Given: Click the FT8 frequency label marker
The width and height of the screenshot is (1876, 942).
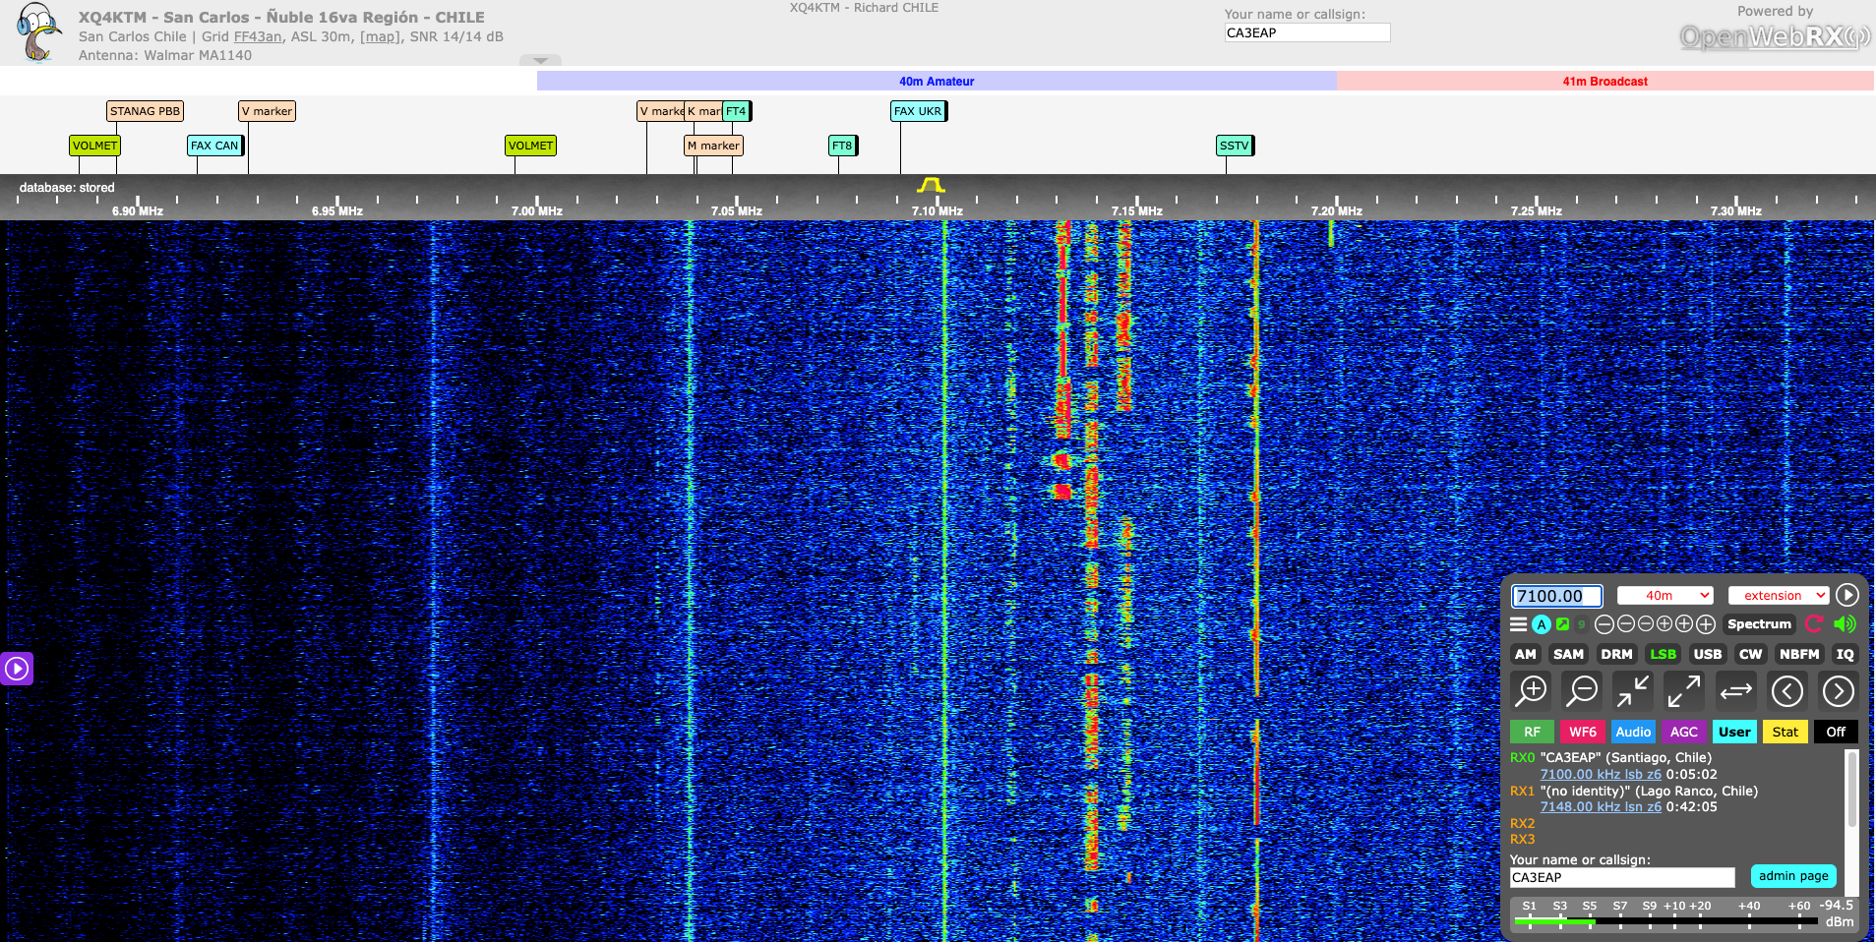Looking at the screenshot, I should click(842, 146).
